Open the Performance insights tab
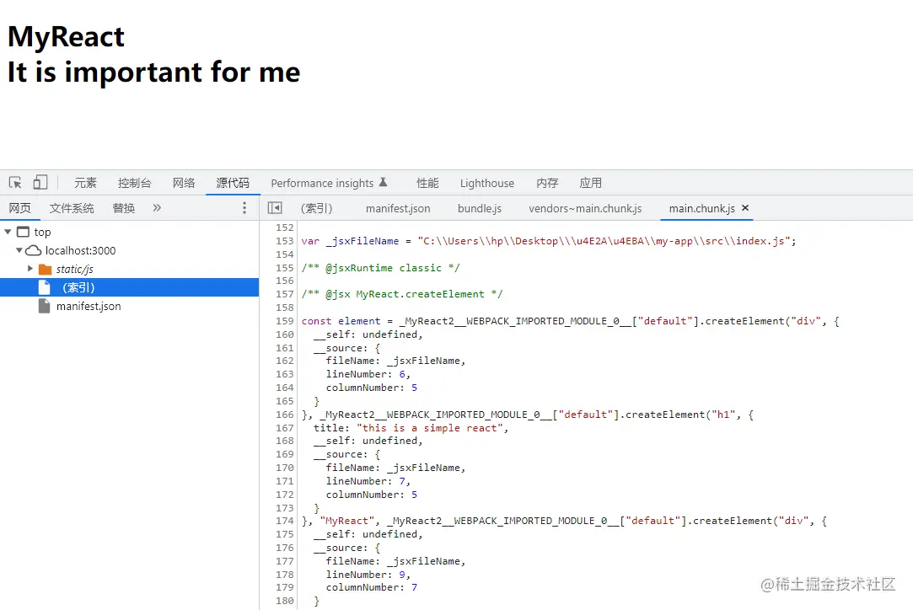 (322, 184)
